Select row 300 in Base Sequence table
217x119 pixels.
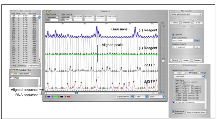[25, 29]
